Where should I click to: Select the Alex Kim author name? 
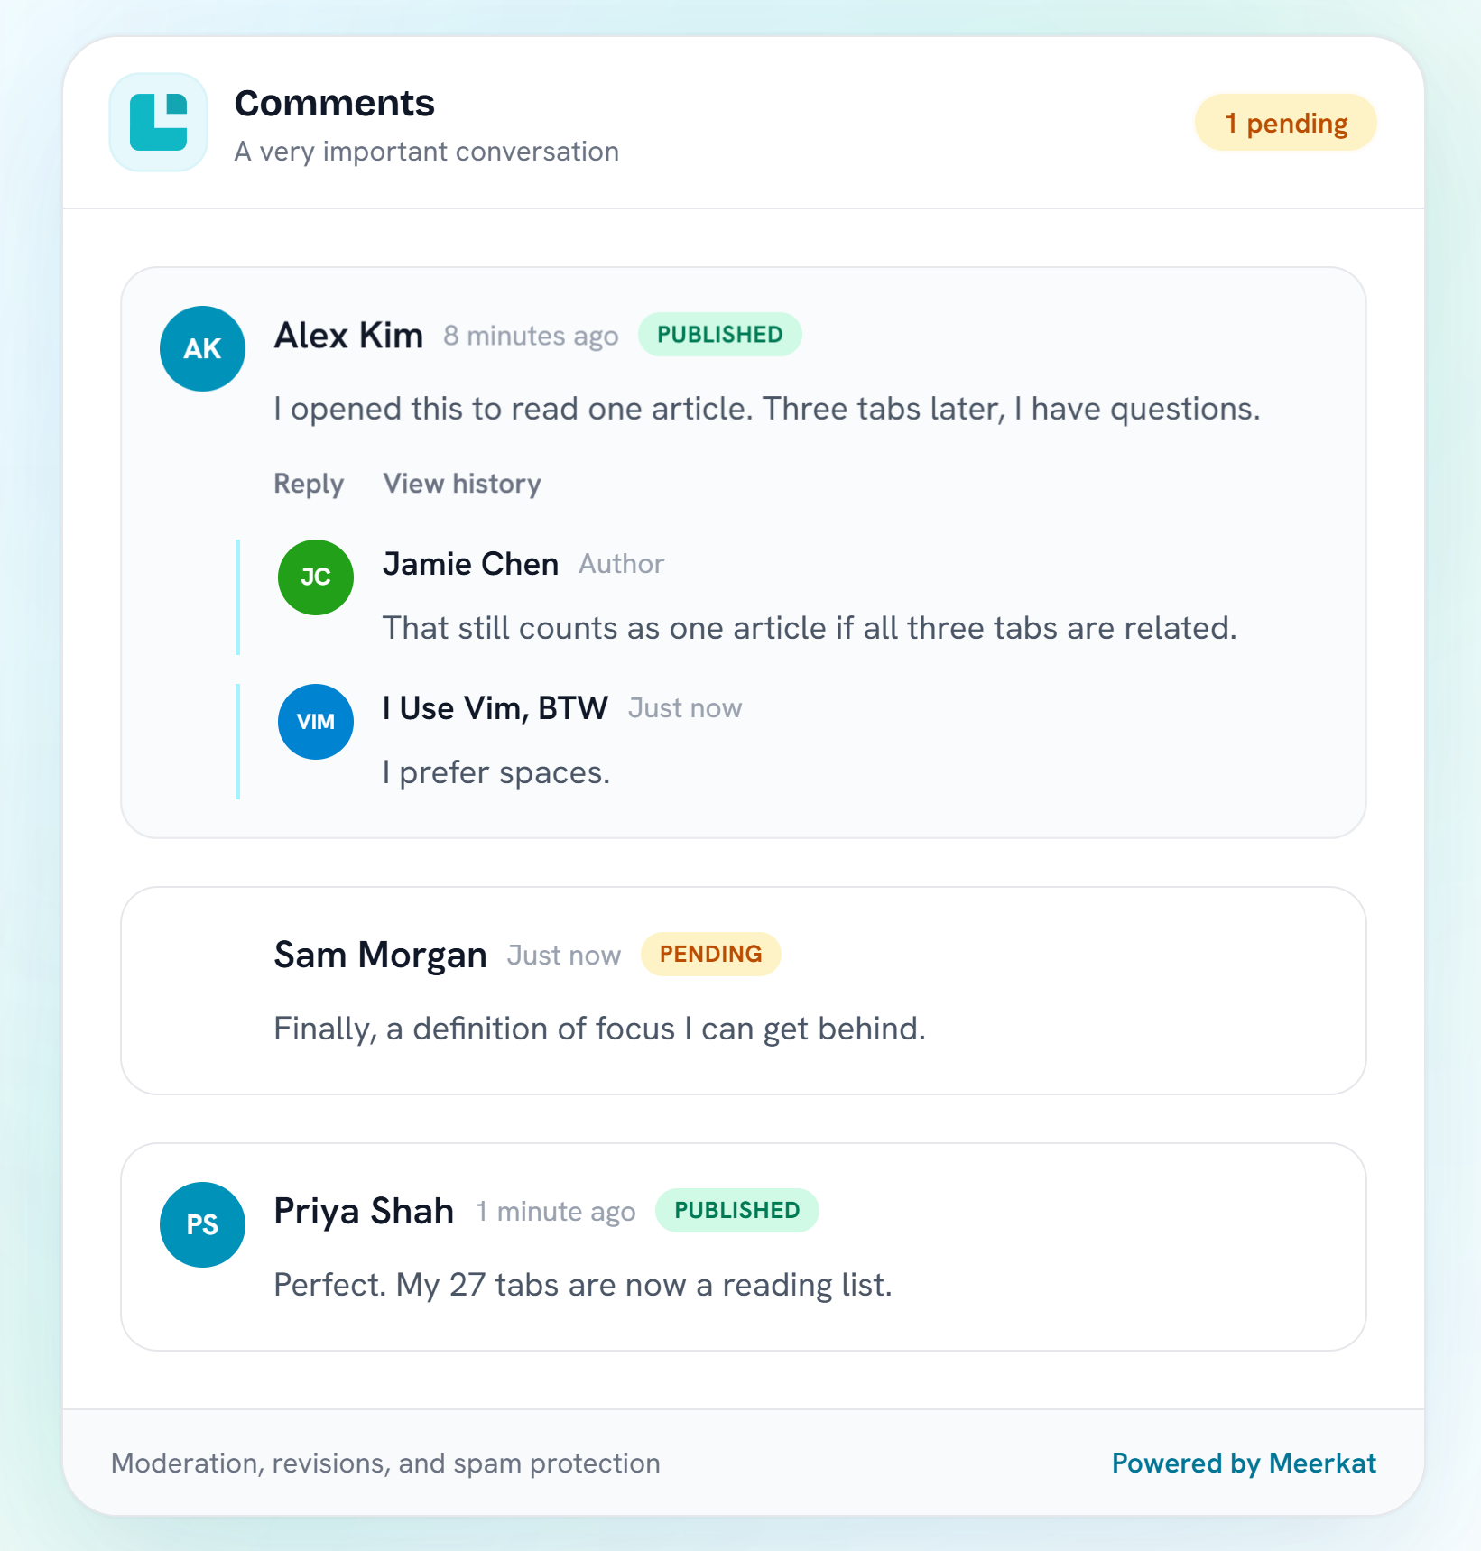click(x=348, y=336)
